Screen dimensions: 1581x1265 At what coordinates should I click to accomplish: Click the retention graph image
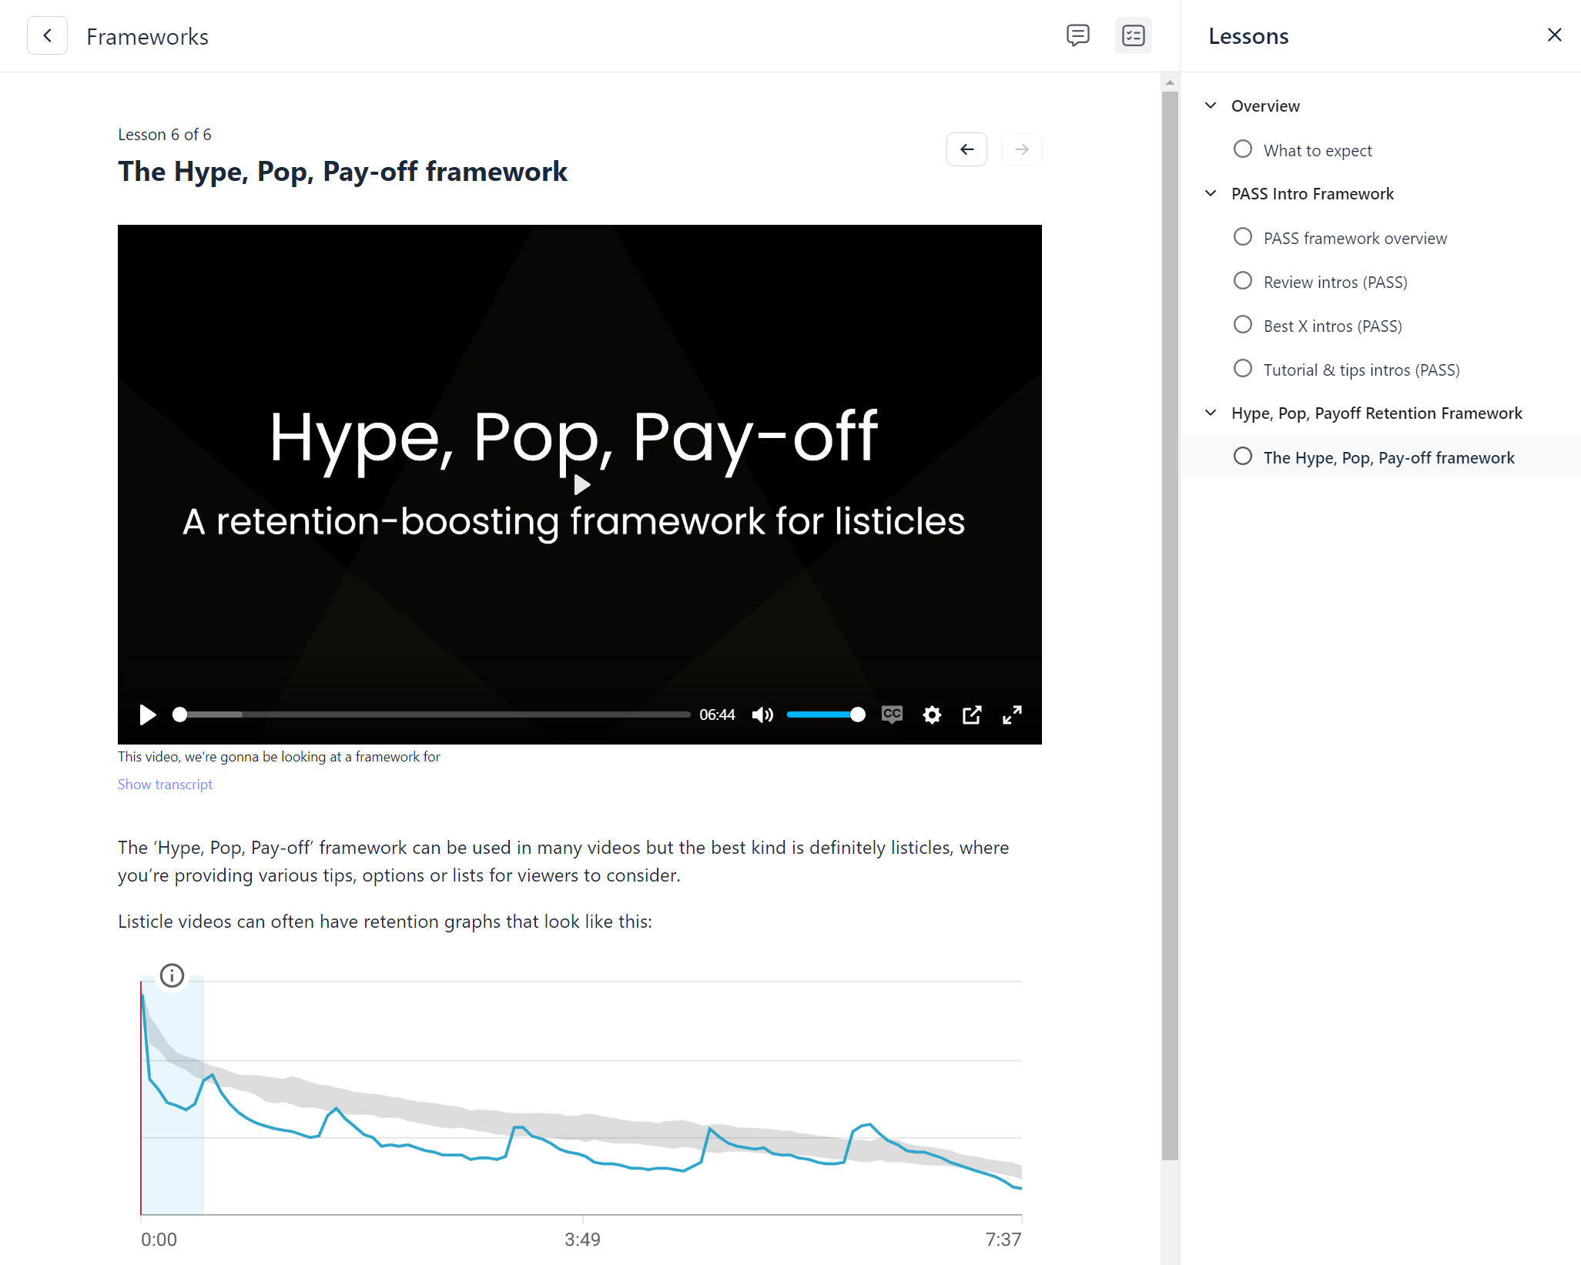tap(581, 1106)
